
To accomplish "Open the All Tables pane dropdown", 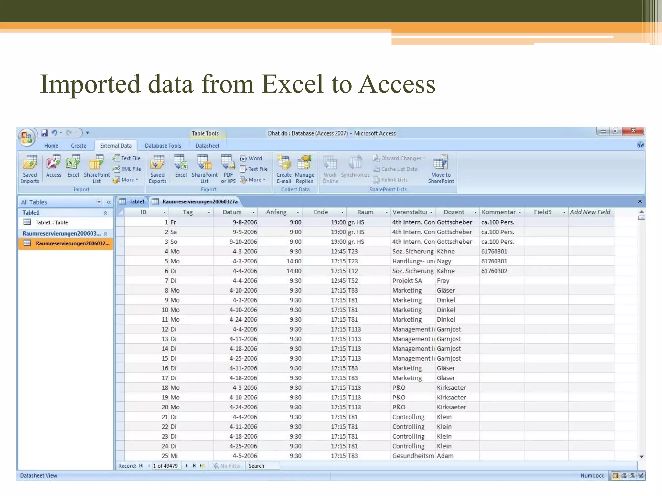I will click(99, 202).
